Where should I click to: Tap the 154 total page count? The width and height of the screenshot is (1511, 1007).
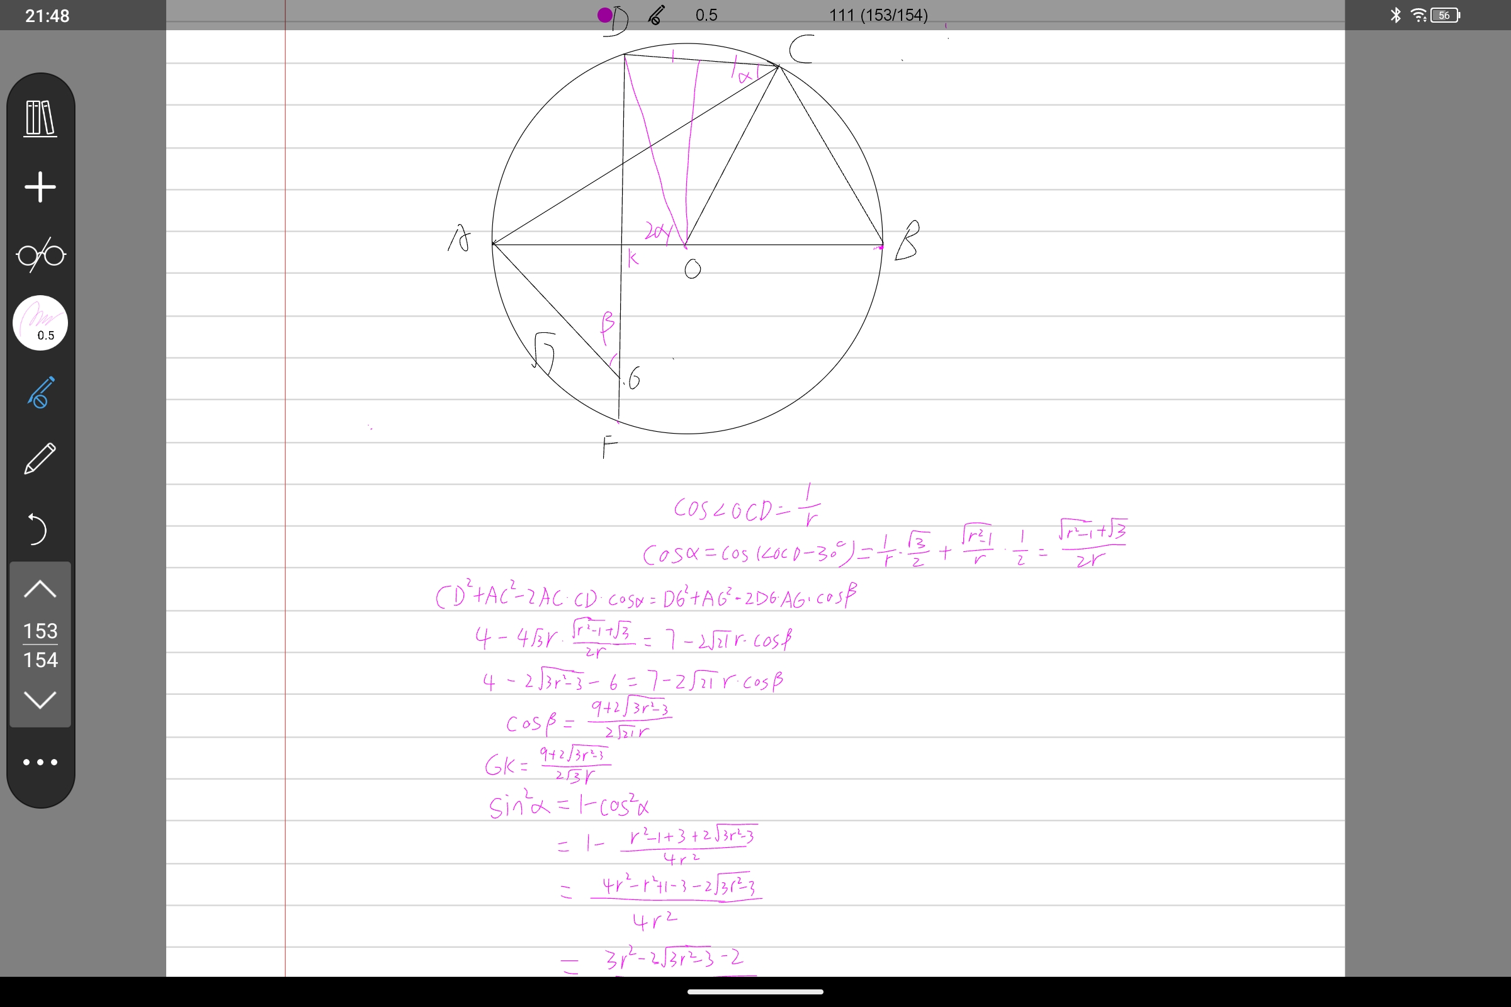point(40,660)
